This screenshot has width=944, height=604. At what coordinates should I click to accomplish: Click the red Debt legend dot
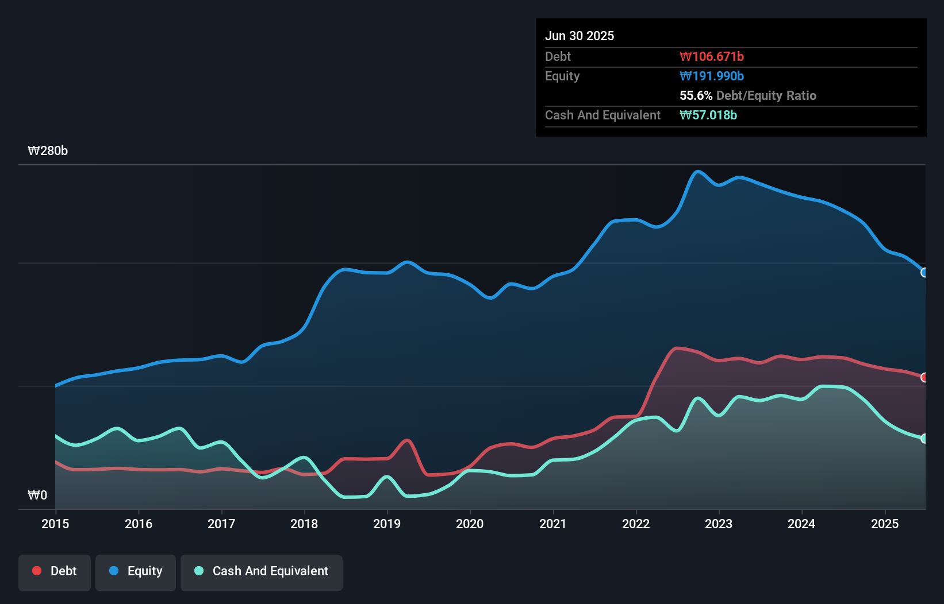click(36, 571)
